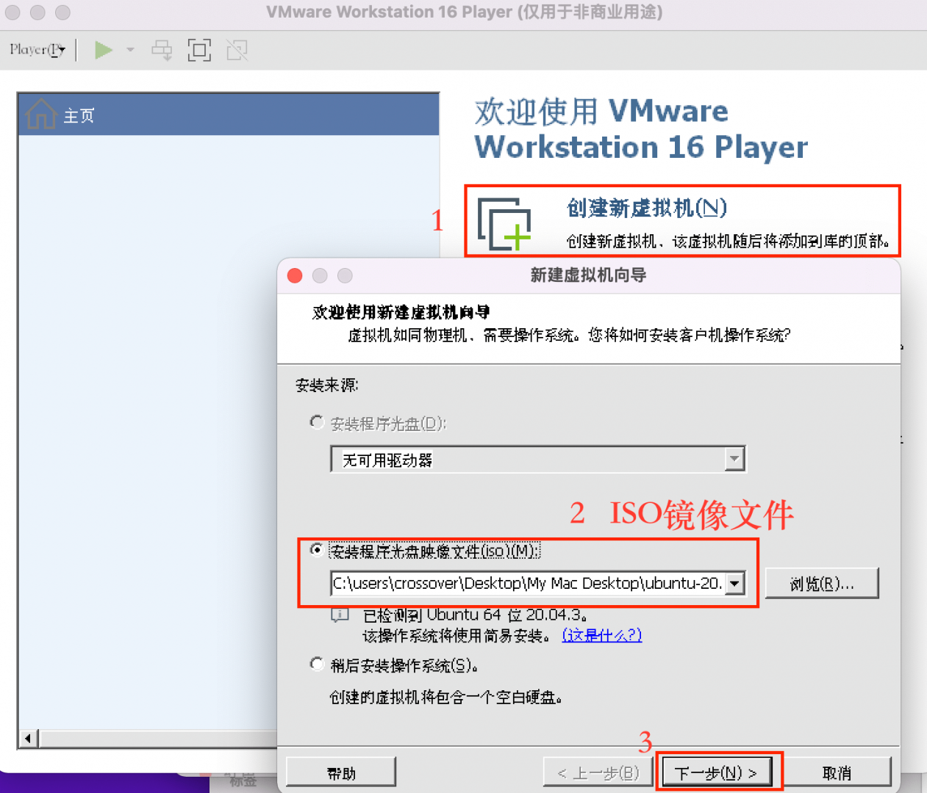This screenshot has width=927, height=793.
Task: Click the red close dot of wizard dialog
Action: tap(294, 276)
